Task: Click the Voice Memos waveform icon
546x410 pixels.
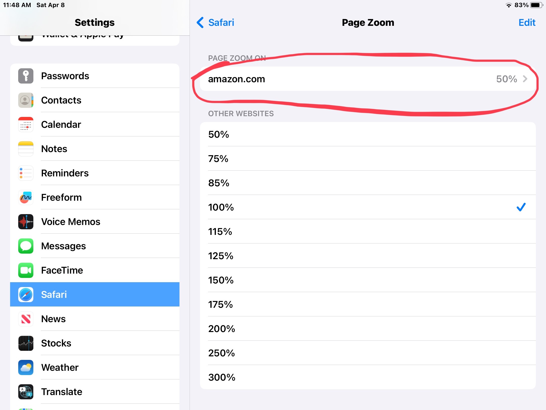Action: pos(26,222)
